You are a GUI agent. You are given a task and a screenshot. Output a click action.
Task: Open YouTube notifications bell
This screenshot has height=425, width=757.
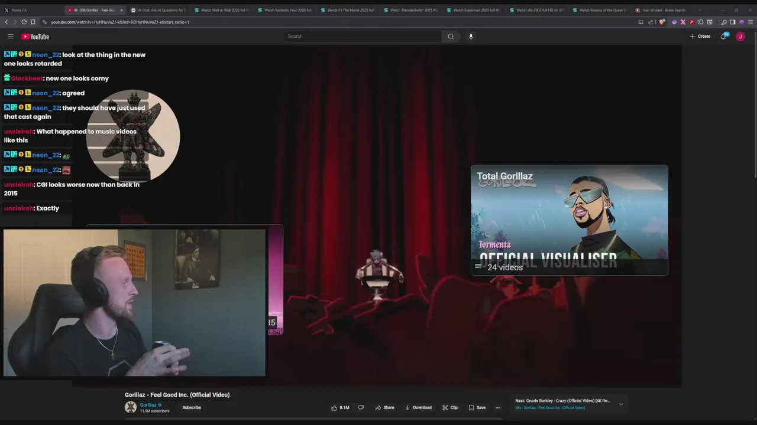pyautogui.click(x=724, y=37)
